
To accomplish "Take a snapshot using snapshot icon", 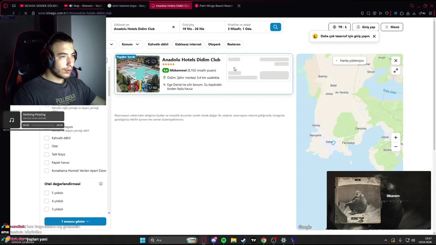I will [368, 13].
